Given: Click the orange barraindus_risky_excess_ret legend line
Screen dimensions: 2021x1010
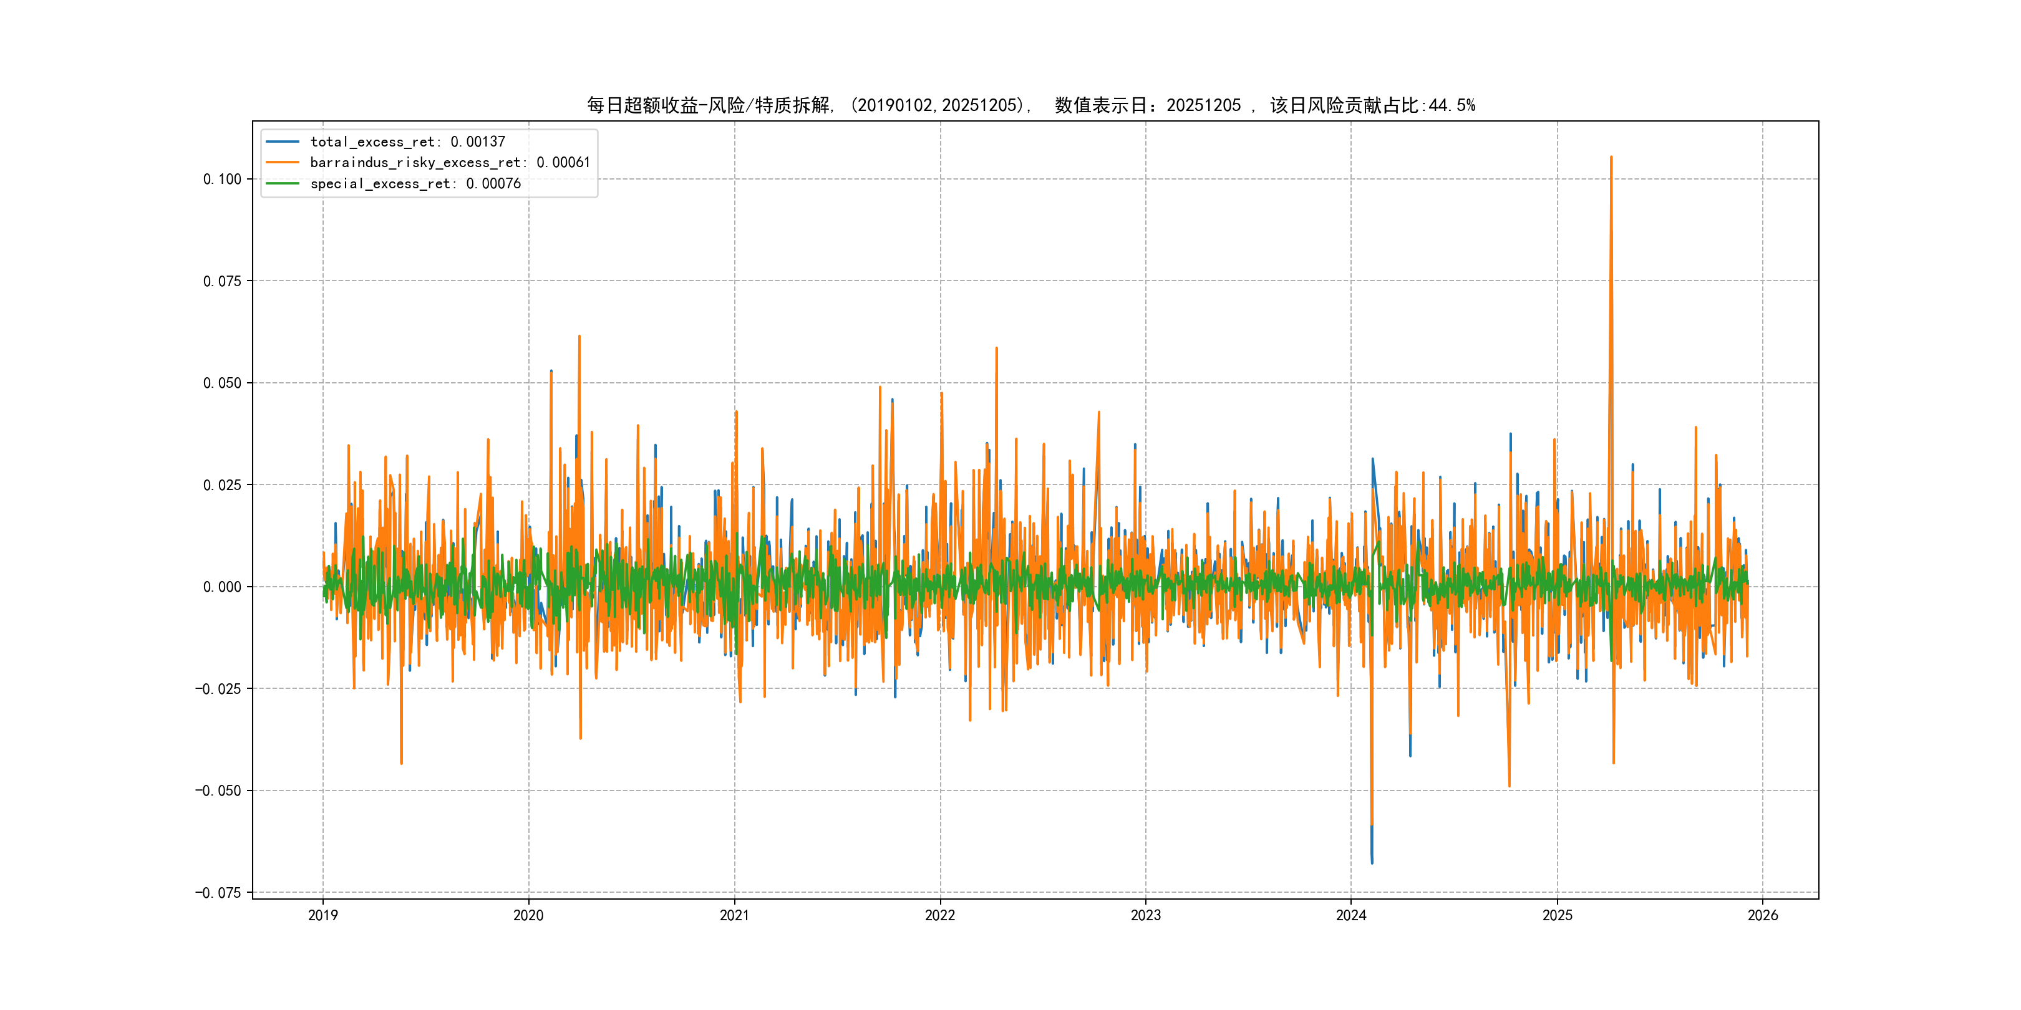Looking at the screenshot, I should tap(283, 162).
